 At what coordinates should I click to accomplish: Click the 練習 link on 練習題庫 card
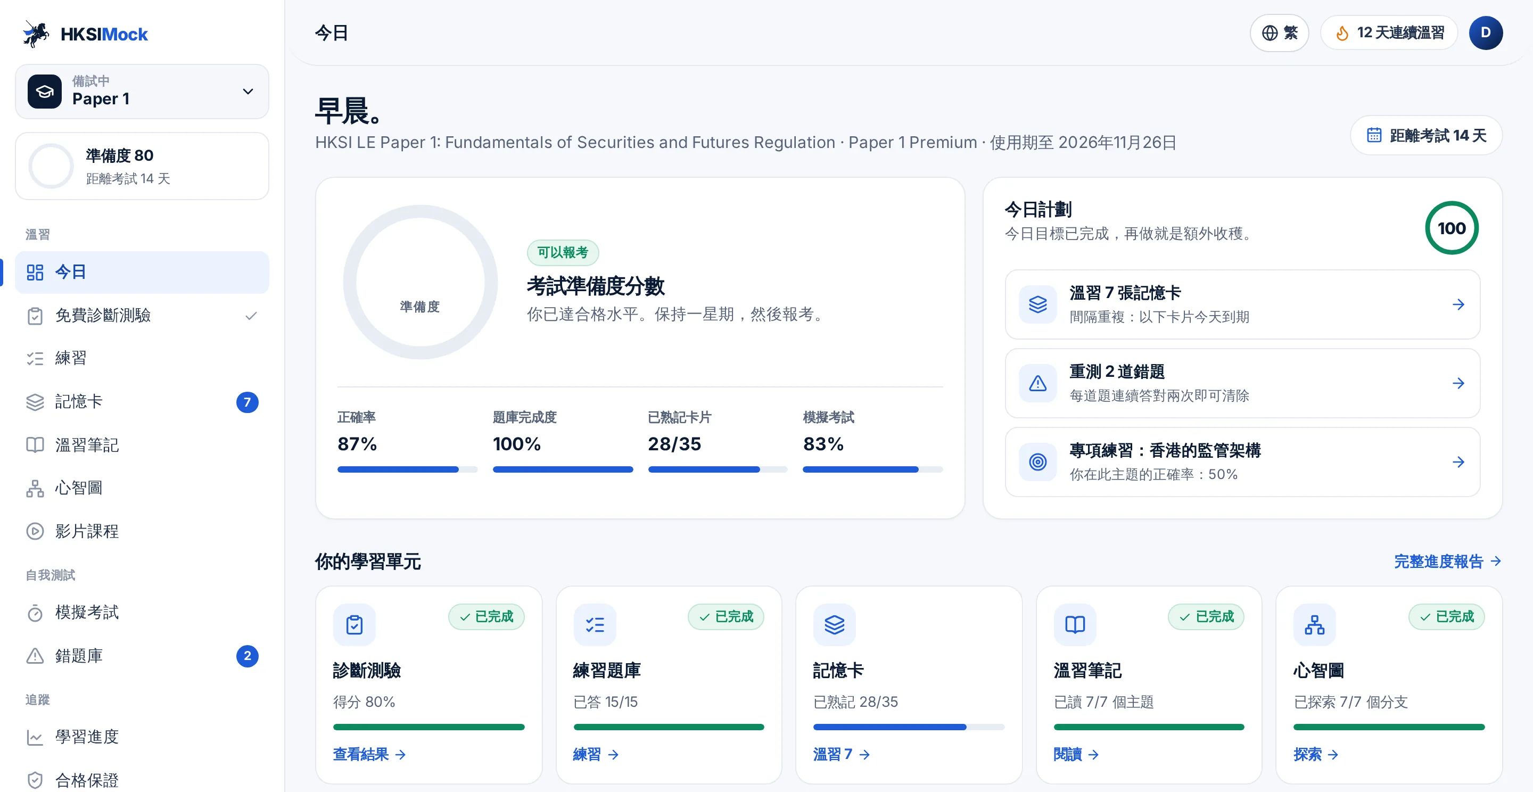click(x=596, y=755)
